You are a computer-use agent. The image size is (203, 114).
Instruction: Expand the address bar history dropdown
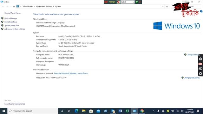point(162,7)
